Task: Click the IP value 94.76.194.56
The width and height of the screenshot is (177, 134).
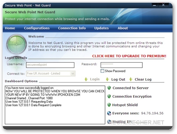Action: tap(152, 113)
